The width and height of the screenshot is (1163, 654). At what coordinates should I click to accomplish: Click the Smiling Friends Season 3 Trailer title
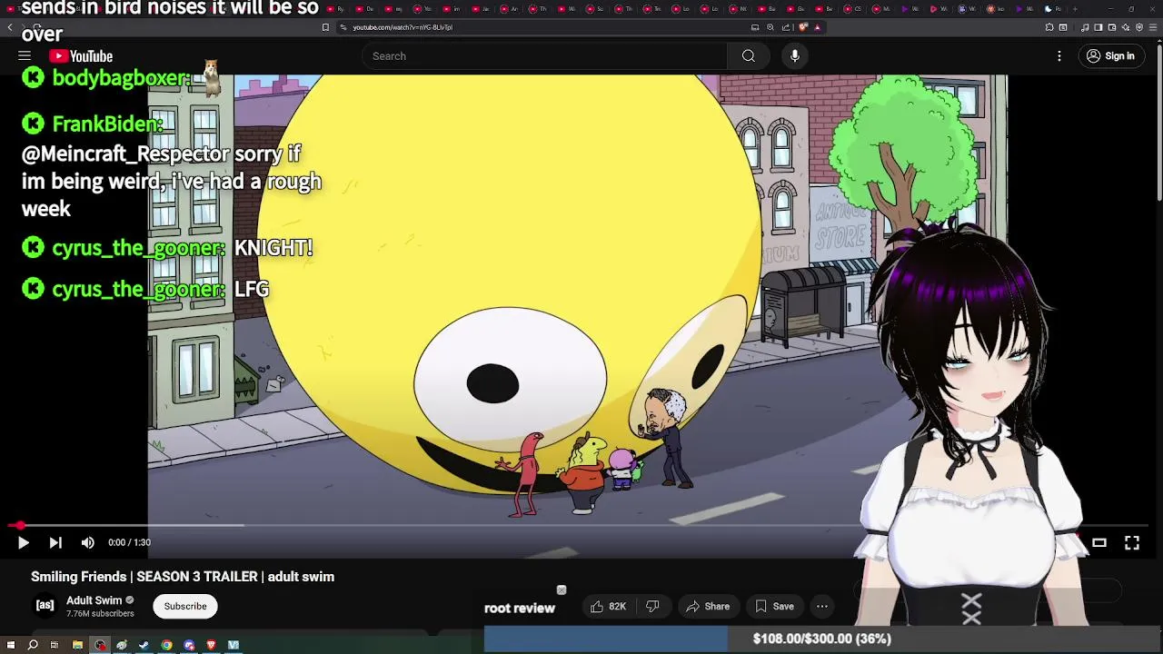(x=183, y=577)
